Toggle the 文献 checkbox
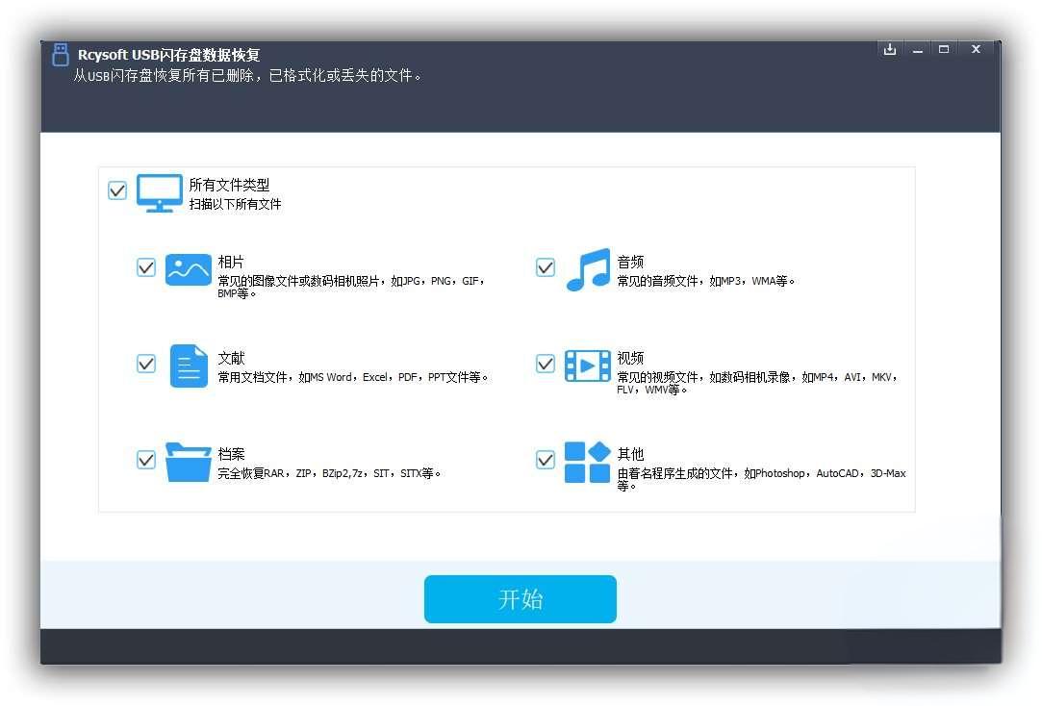Image resolution: width=1042 pixels, height=706 pixels. [x=146, y=364]
